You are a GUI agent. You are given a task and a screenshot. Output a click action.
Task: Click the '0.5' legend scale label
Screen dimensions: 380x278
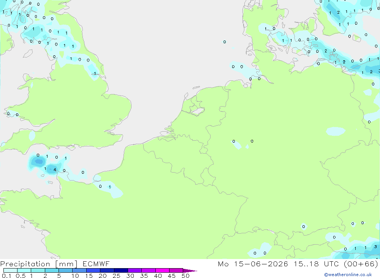tap(21, 276)
